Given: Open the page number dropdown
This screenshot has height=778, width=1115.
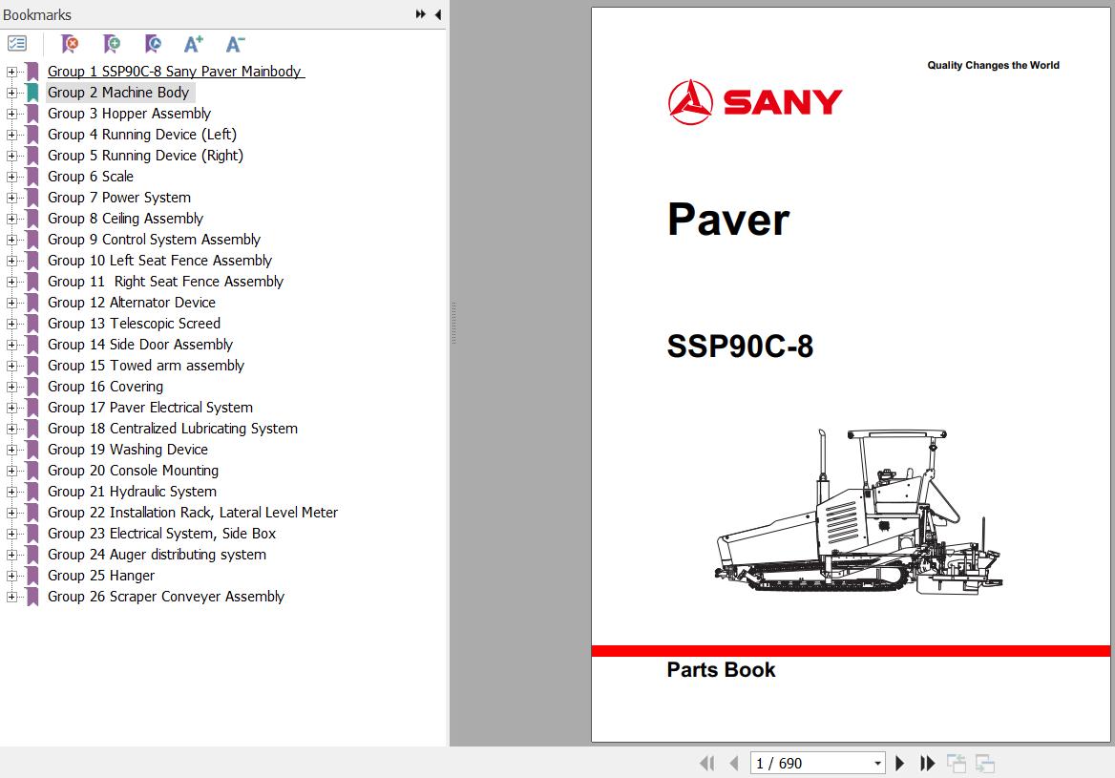Looking at the screenshot, I should (x=876, y=763).
